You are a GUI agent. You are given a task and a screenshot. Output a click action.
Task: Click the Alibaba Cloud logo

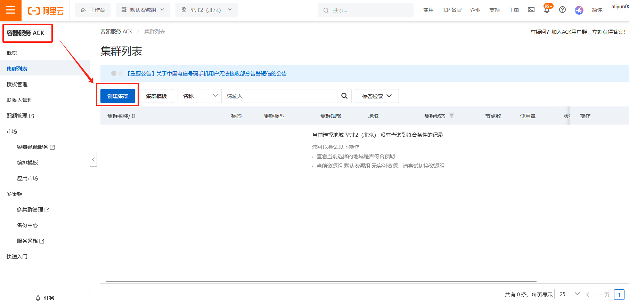(x=46, y=11)
